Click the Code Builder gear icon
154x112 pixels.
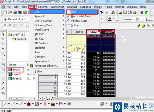[135, 13]
